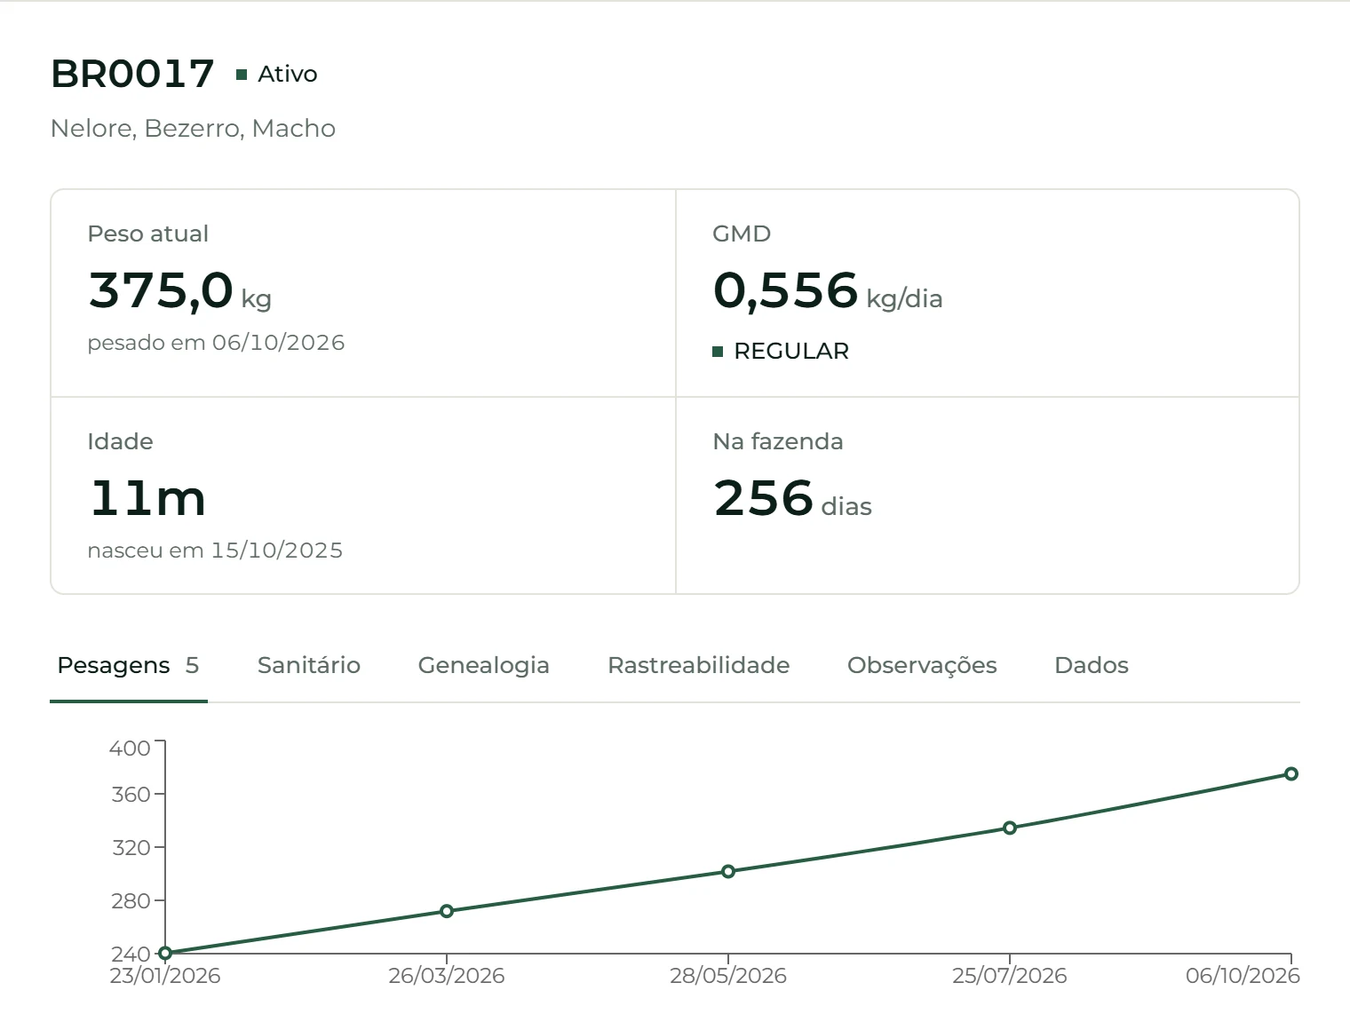Click the 360 y-axis label
This screenshot has width=1350, height=1030.
tap(131, 794)
